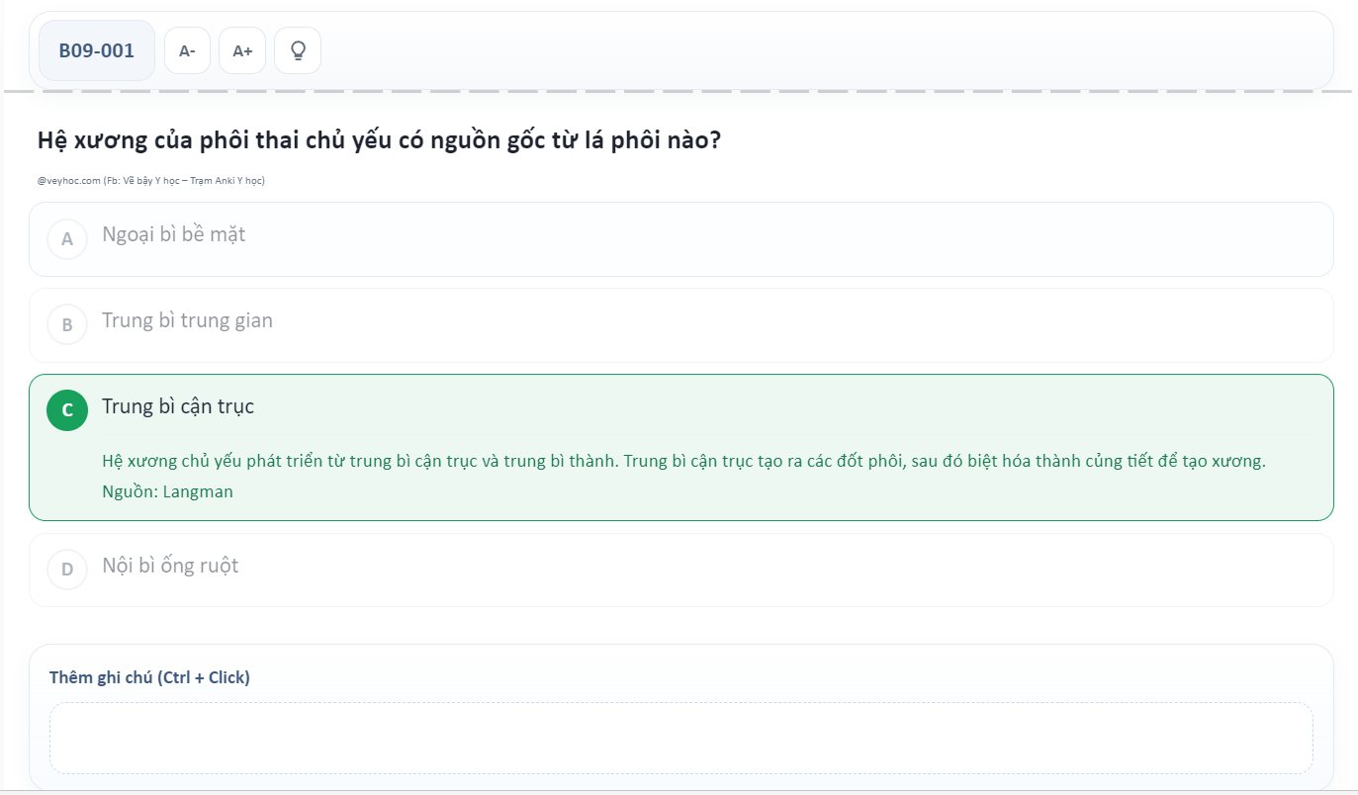The height and width of the screenshot is (795, 1358).
Task: Focus the dashed note input box
Action: pos(680,738)
